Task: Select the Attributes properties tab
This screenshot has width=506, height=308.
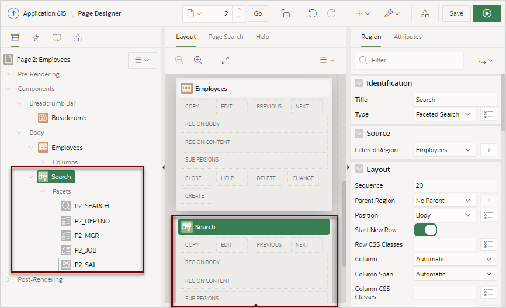Action: tap(408, 37)
